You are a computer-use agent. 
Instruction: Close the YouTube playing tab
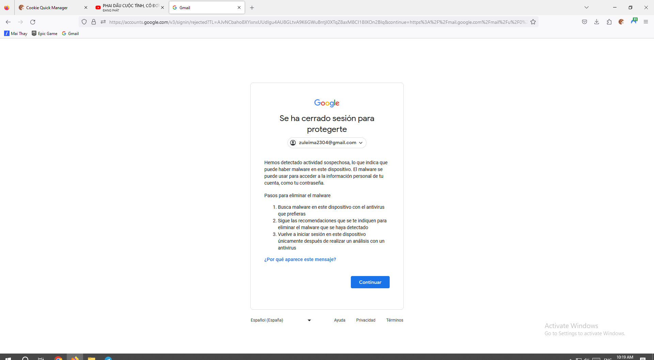162,7
